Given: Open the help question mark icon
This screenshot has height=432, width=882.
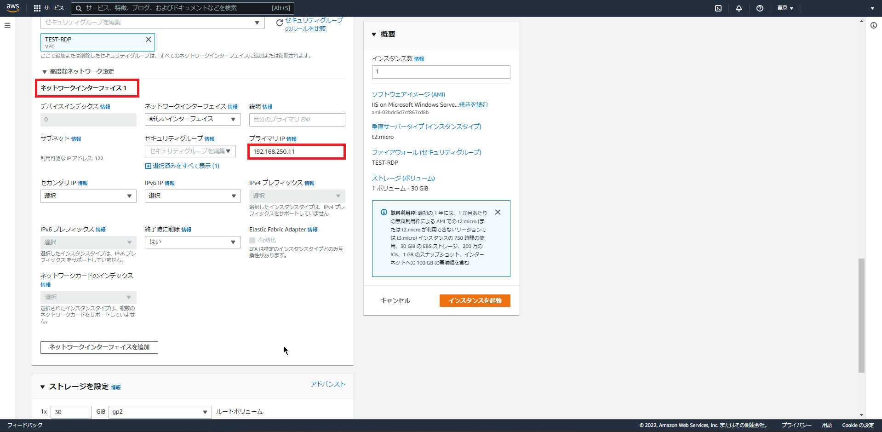Looking at the screenshot, I should (759, 8).
